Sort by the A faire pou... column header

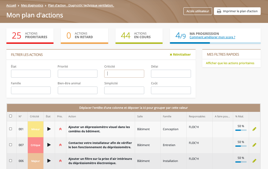pos(222,116)
